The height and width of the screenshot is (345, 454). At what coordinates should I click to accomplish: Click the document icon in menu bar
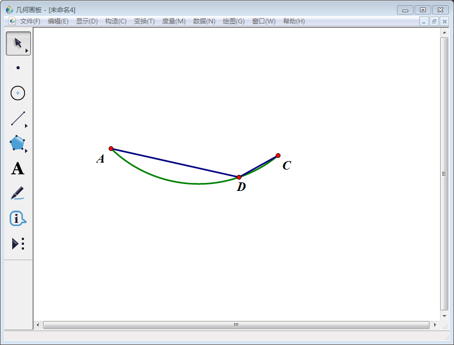pos(12,21)
